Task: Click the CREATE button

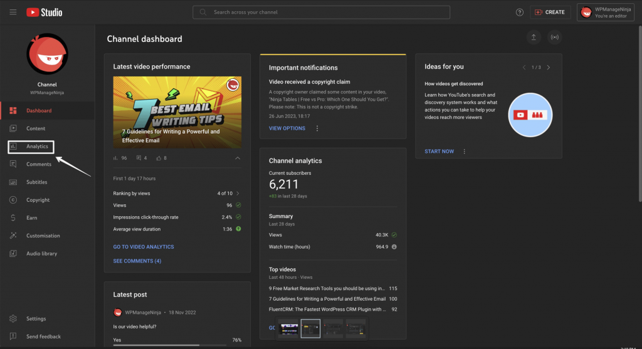Action: coord(550,13)
